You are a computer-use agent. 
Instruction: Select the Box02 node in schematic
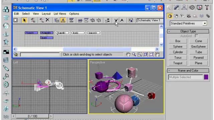[78, 33]
